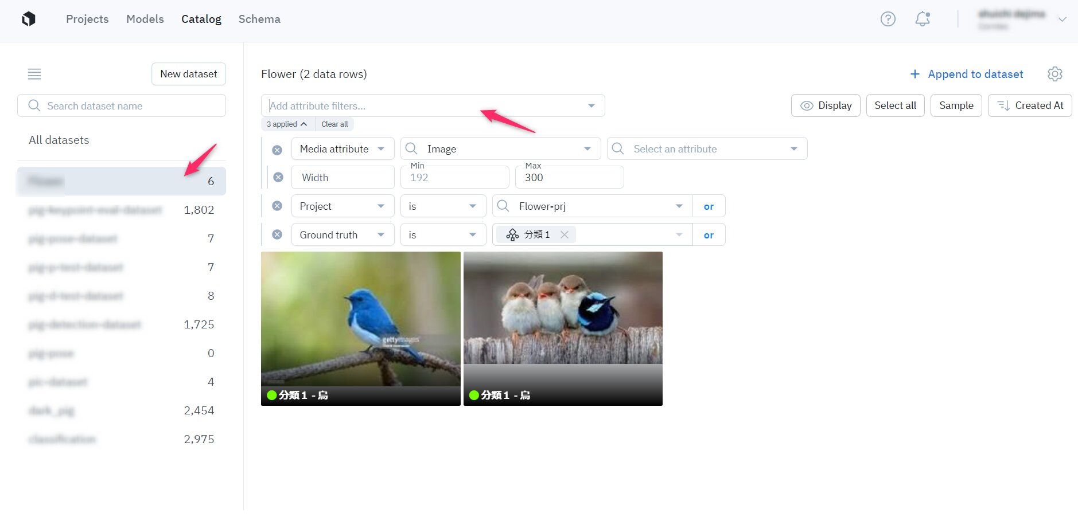Open the Schema tab
1078x517 pixels.
click(259, 19)
